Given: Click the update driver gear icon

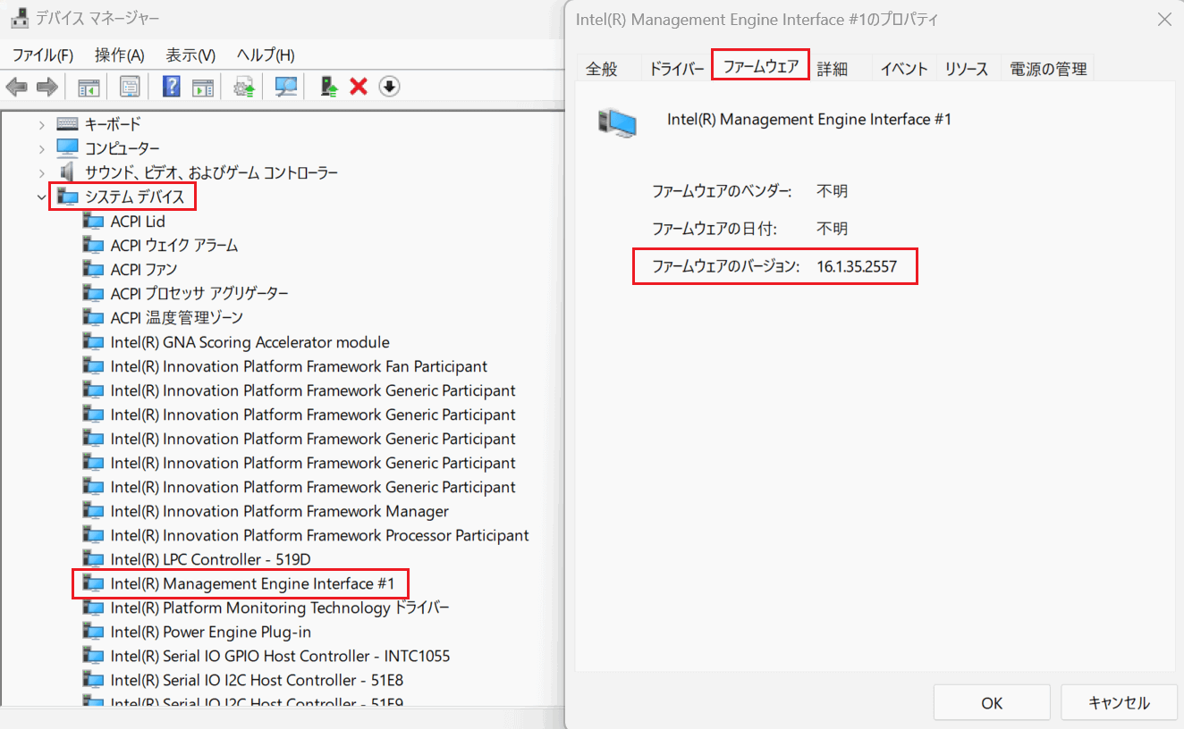Looking at the screenshot, I should [x=244, y=87].
